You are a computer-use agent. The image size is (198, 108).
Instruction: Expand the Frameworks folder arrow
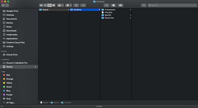(131, 9)
